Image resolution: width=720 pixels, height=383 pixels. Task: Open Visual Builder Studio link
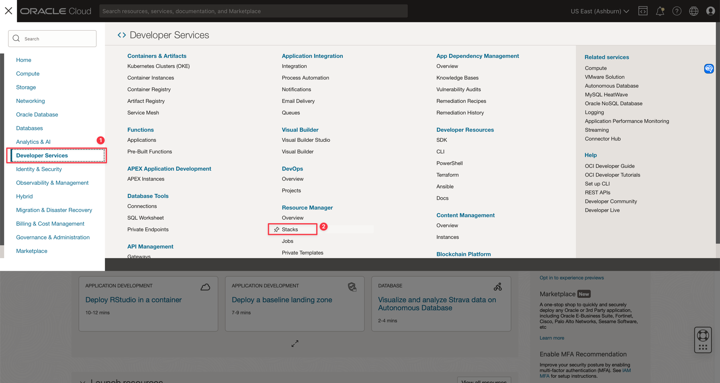[x=306, y=140]
